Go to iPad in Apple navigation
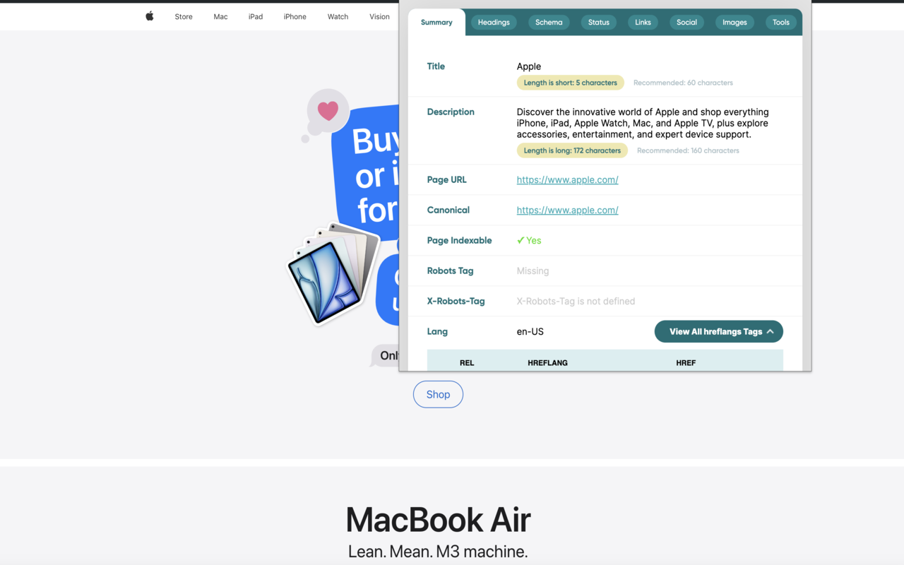The height and width of the screenshot is (565, 904). 256,16
